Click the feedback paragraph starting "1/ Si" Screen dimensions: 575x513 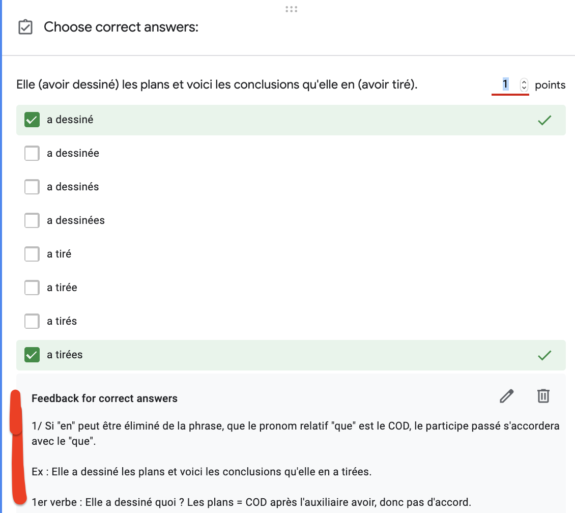point(295,433)
